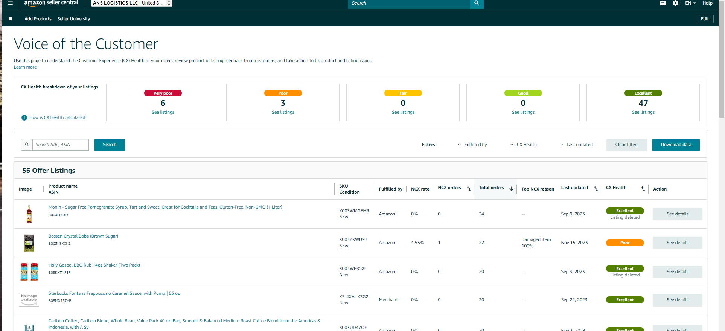Screen dimensions: 725x331
Task: See details for Monin Pomegranate Syrup
Action: tap(678, 214)
